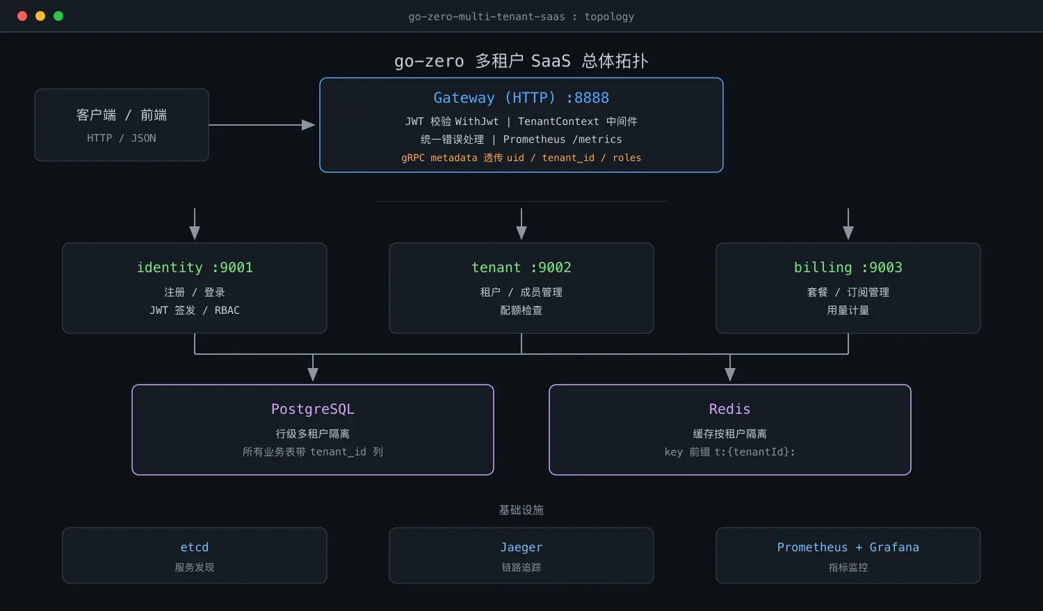Click the '链路追踪' text

521,567
